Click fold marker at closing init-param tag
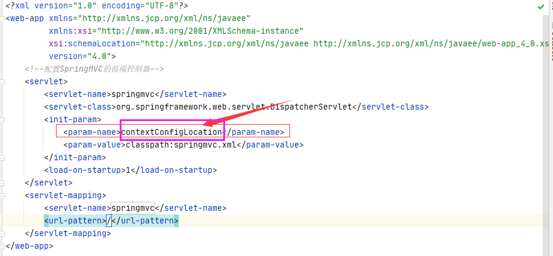Screen dimensions: 553x256 pyautogui.click(x=2, y=157)
